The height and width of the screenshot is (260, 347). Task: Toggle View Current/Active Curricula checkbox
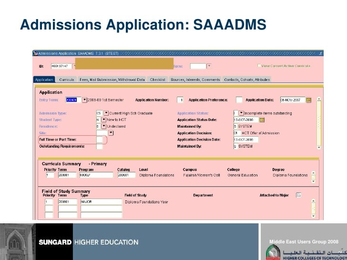click(x=259, y=66)
